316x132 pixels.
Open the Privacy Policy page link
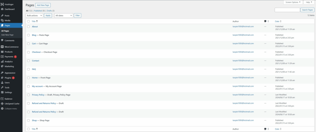pos(38,95)
